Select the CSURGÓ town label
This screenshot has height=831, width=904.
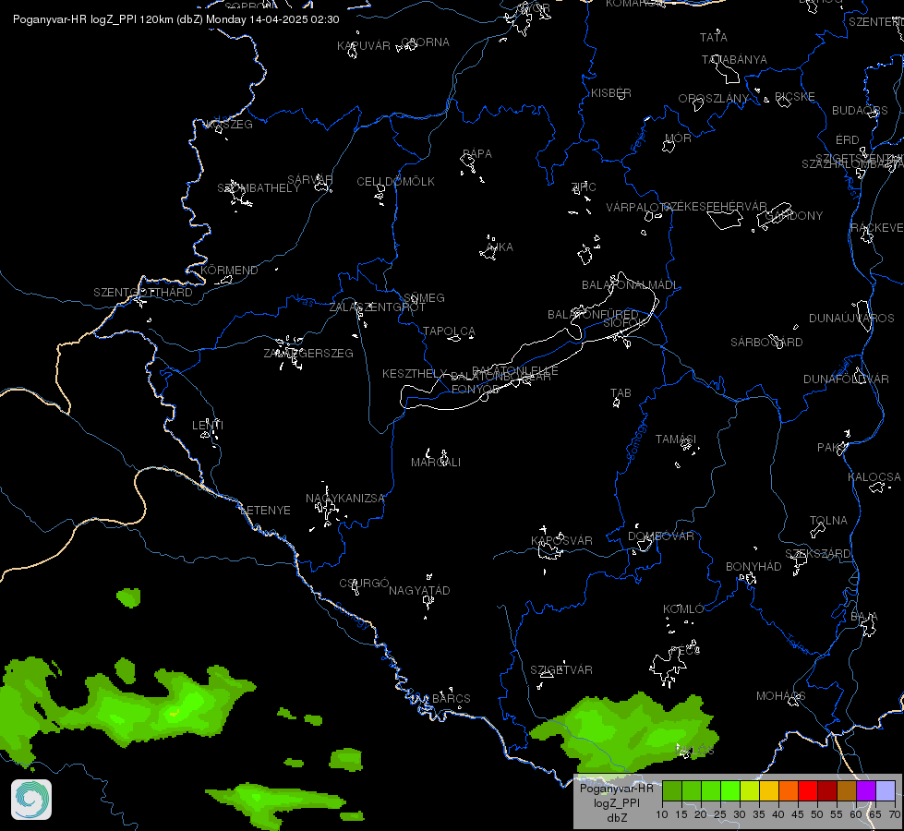(364, 584)
